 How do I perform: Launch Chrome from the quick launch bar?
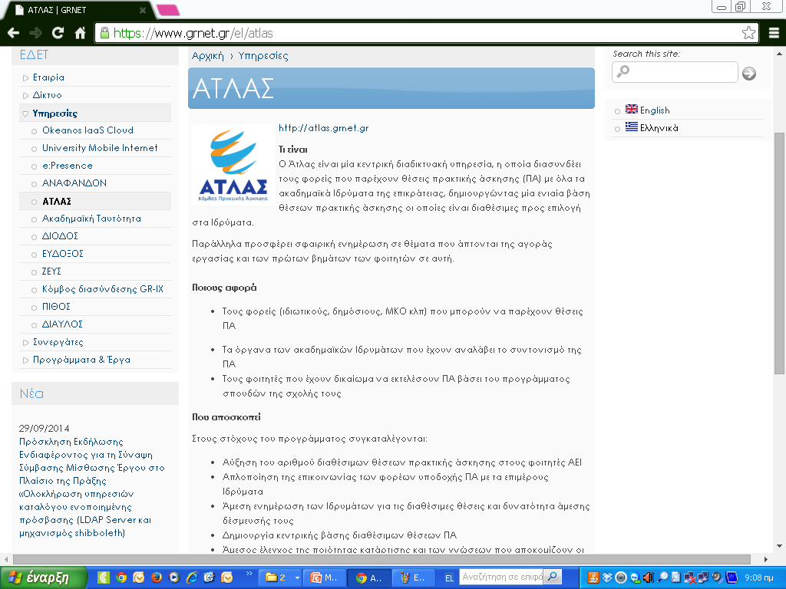point(121,577)
